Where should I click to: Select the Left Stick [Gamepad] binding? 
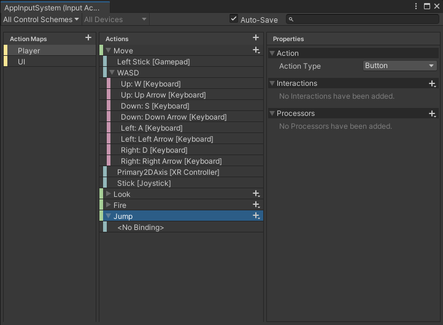tap(153, 62)
